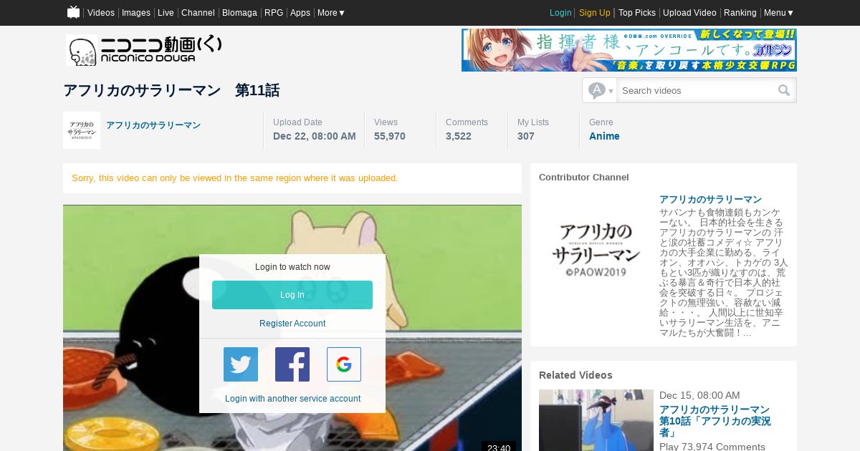860x451 pixels.
Task: Sign in with the Facebook icon
Action: click(x=292, y=364)
